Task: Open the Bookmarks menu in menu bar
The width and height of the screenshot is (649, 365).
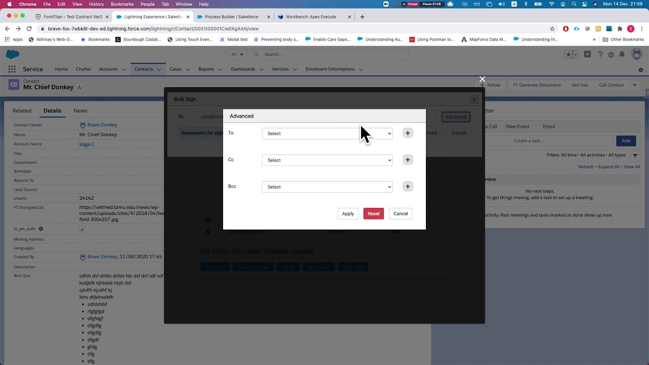Action: tap(122, 4)
